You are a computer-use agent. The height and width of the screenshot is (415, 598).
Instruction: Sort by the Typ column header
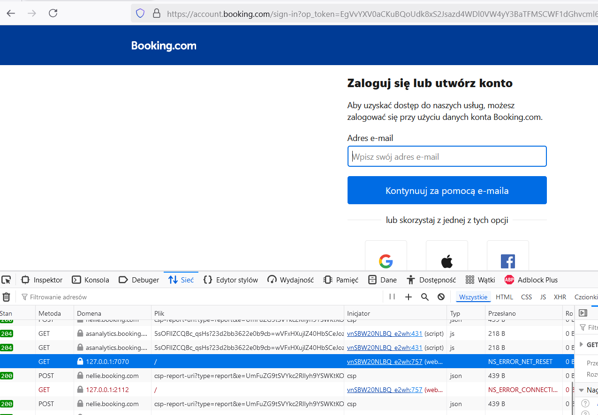pyautogui.click(x=466, y=313)
